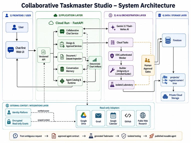Click the Collaborative Chat Service bubble icon
The height and width of the screenshot is (143, 191).
pos(62,32)
